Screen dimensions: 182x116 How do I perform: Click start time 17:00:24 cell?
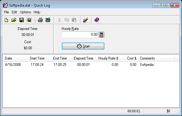click(37, 65)
